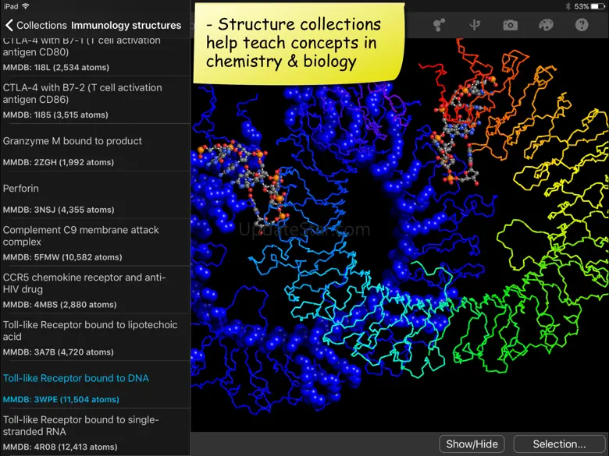Click MMDB: 1I85 (3,515 atoms) text
Image resolution: width=609 pixels, height=456 pixels.
pyautogui.click(x=55, y=115)
